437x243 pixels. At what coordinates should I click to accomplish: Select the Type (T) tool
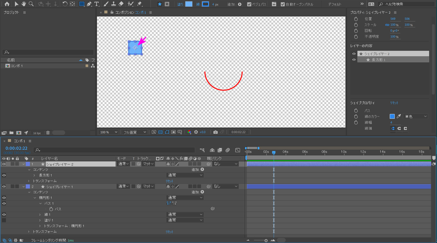(97, 4)
